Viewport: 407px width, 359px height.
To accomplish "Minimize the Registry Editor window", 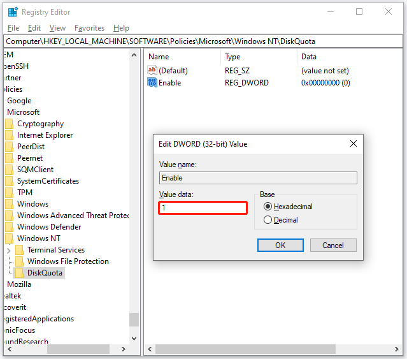I will tap(331, 11).
